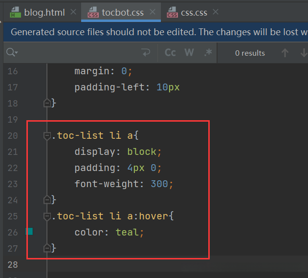The width and height of the screenshot is (308, 278).
Task: Switch to css.css tab
Action: 194,12
